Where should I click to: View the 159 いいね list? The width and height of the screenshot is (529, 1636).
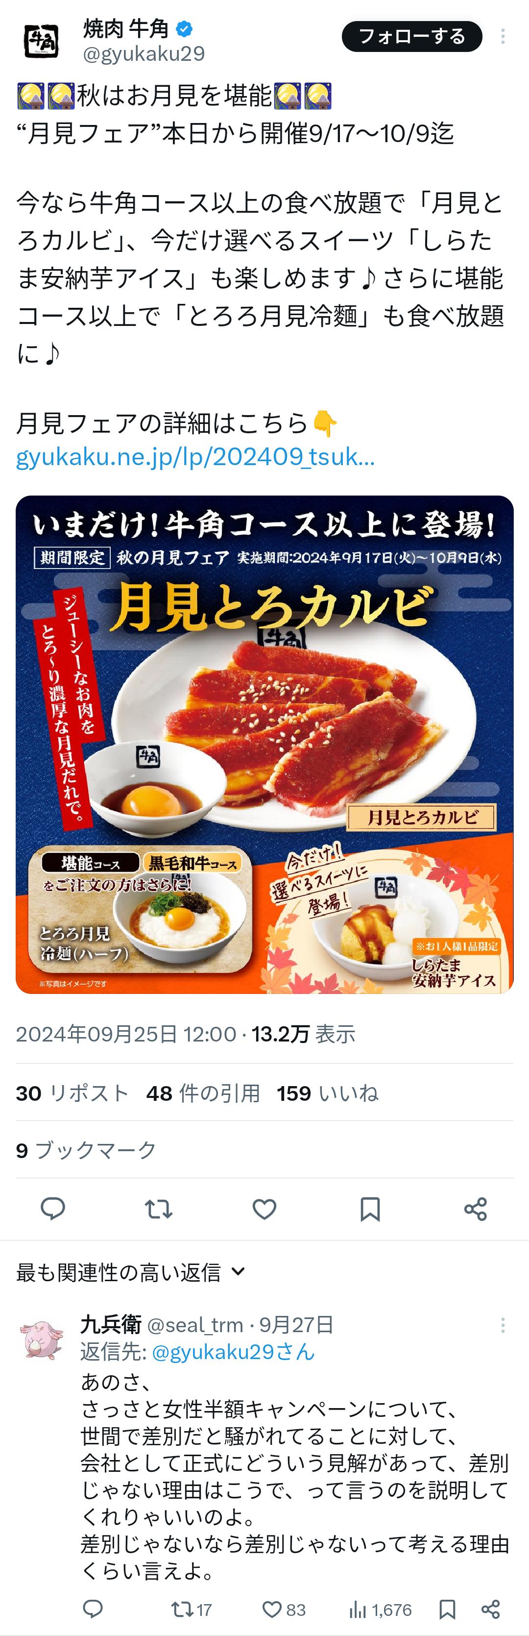[x=328, y=1093]
